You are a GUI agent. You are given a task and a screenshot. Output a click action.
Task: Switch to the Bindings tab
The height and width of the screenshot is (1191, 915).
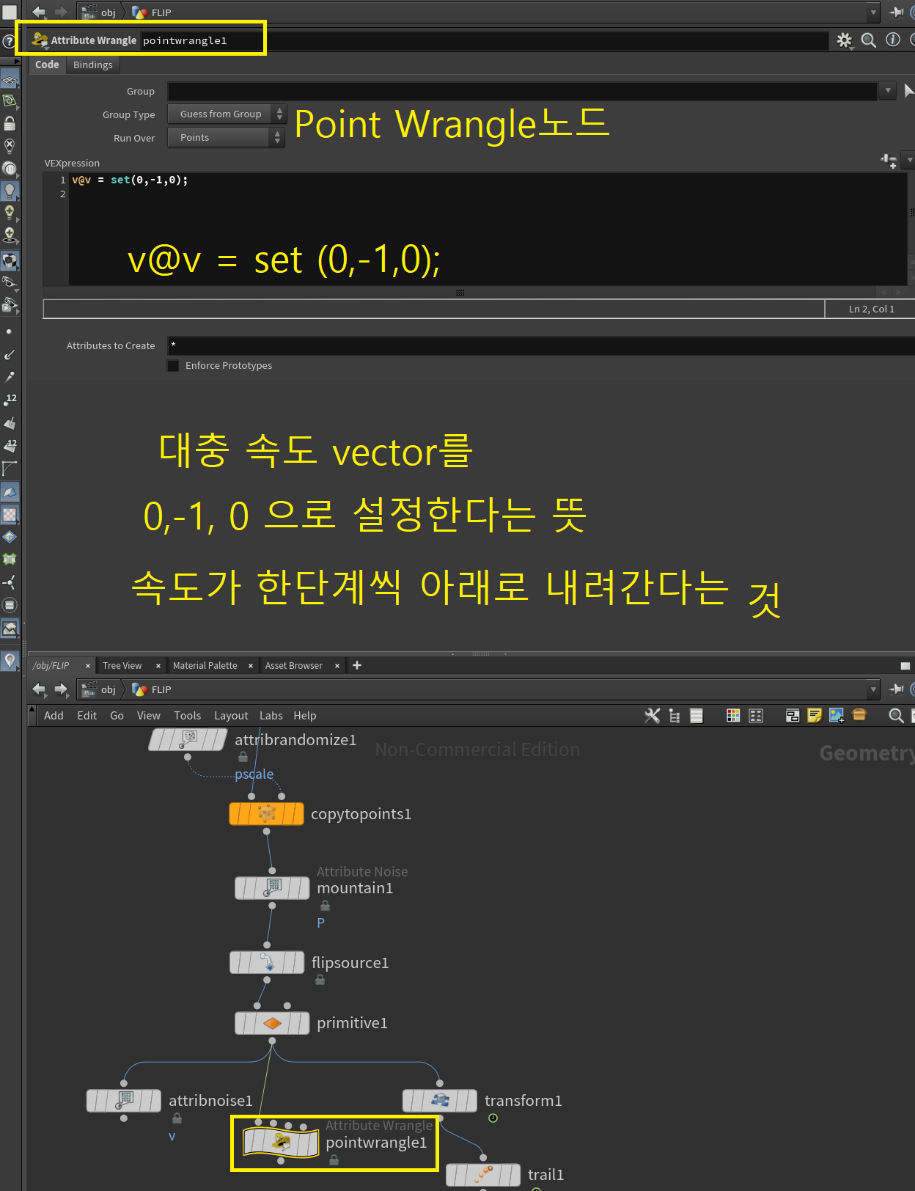coord(93,65)
